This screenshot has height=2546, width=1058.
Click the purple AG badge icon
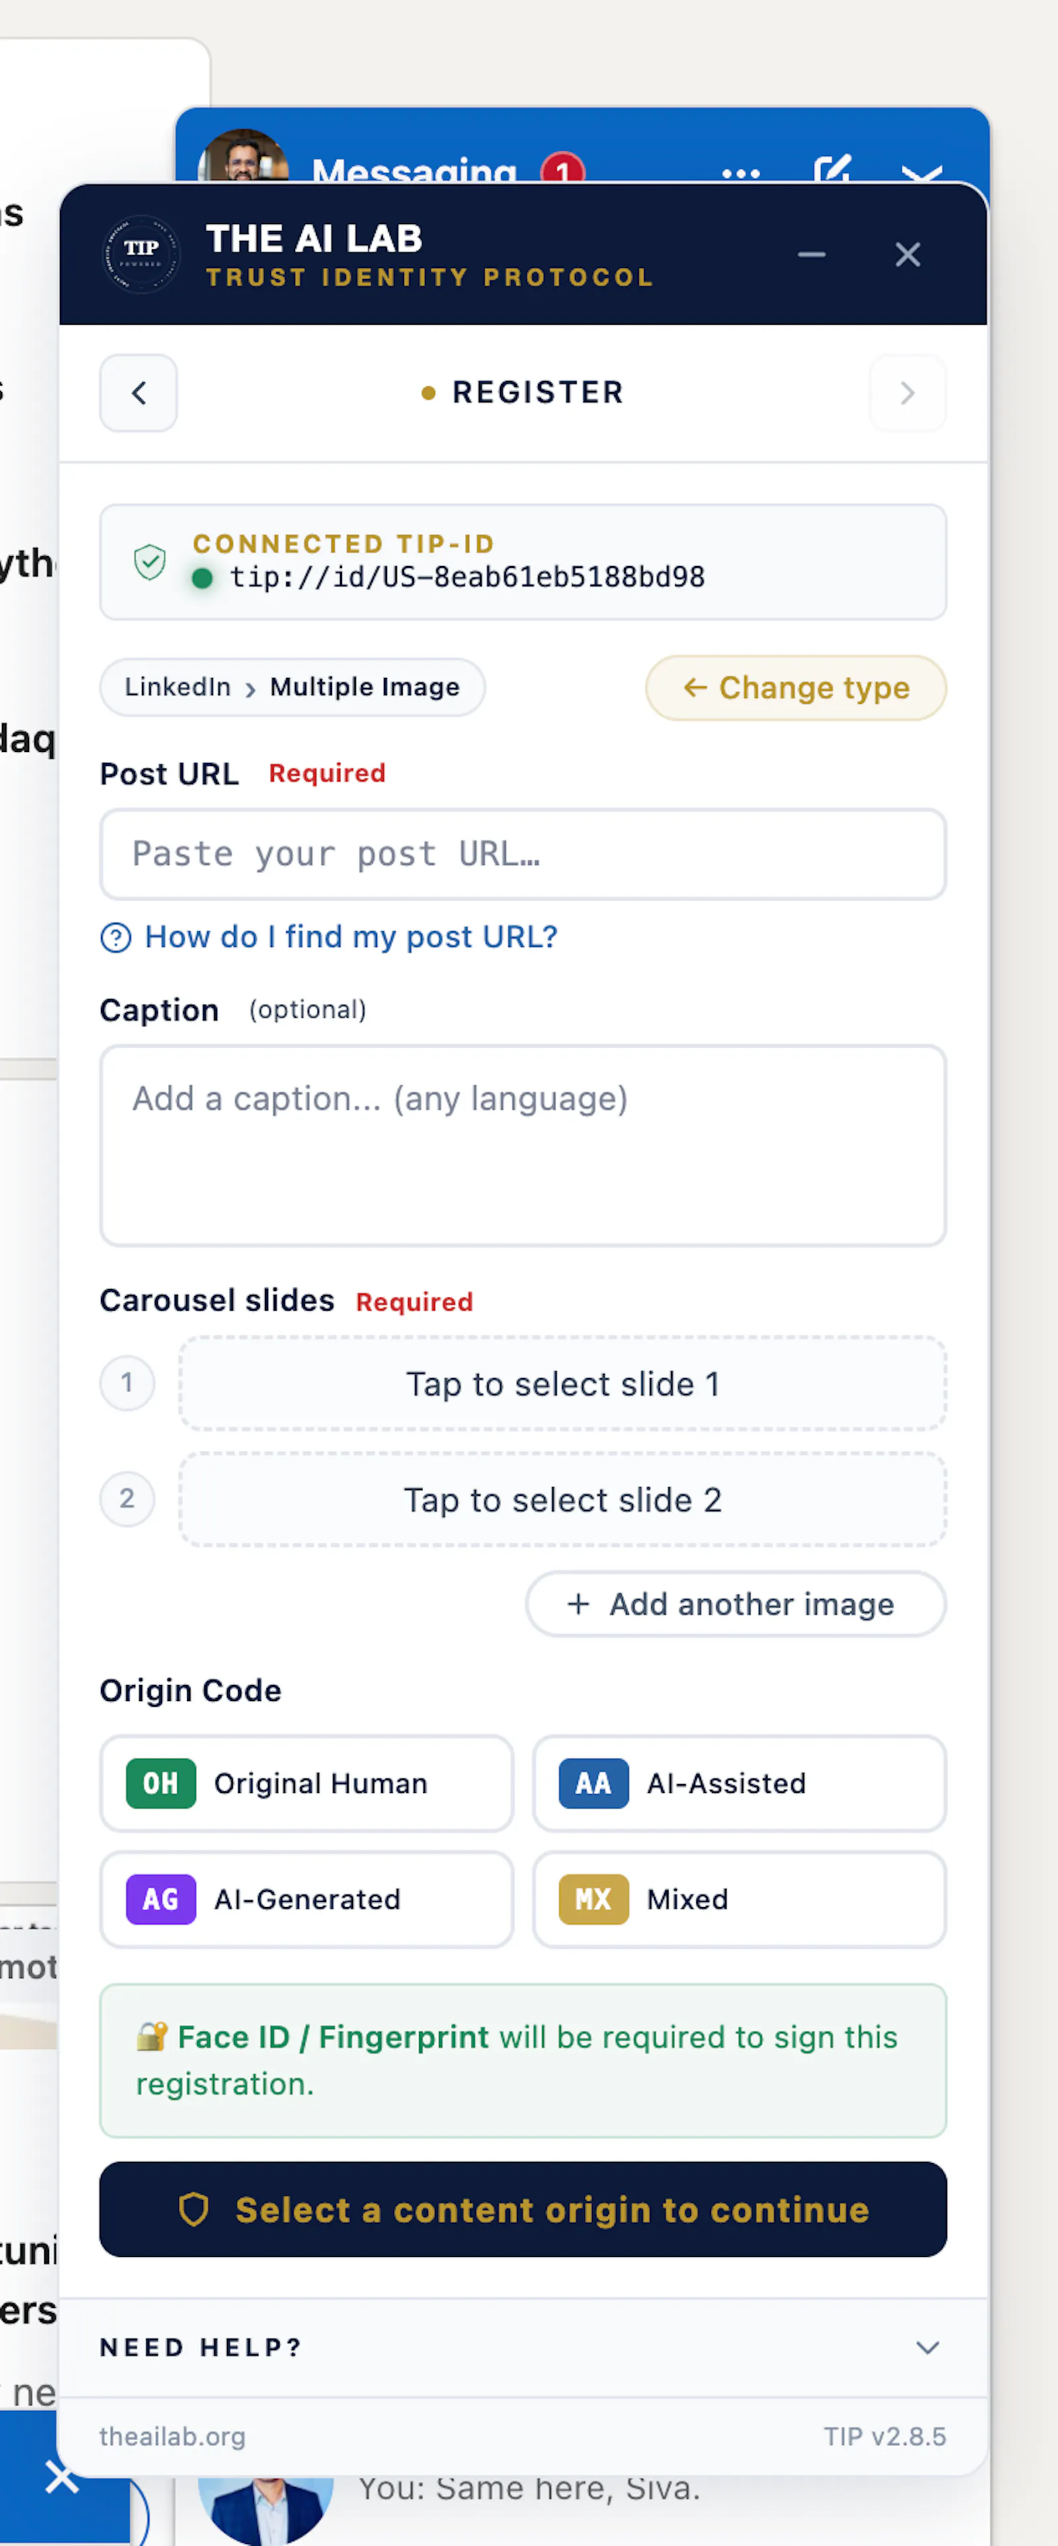coord(161,1899)
